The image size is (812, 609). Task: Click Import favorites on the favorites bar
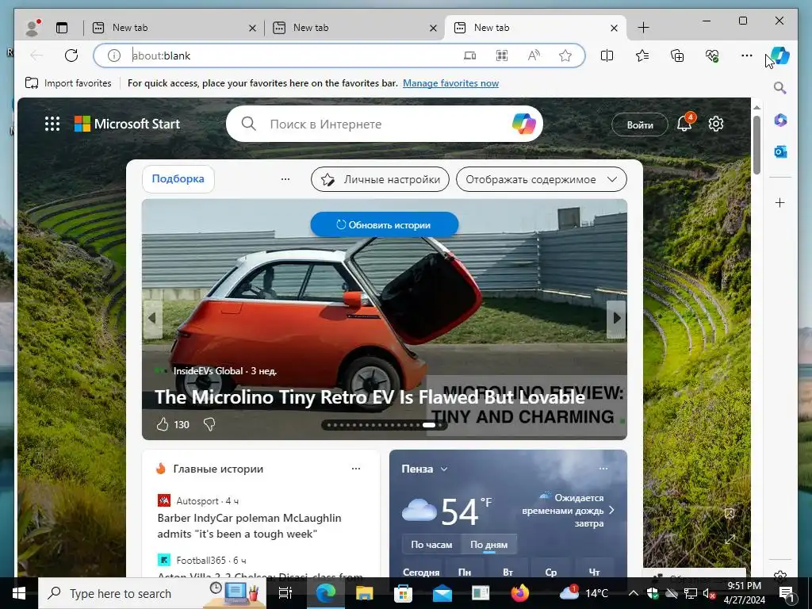pos(68,82)
